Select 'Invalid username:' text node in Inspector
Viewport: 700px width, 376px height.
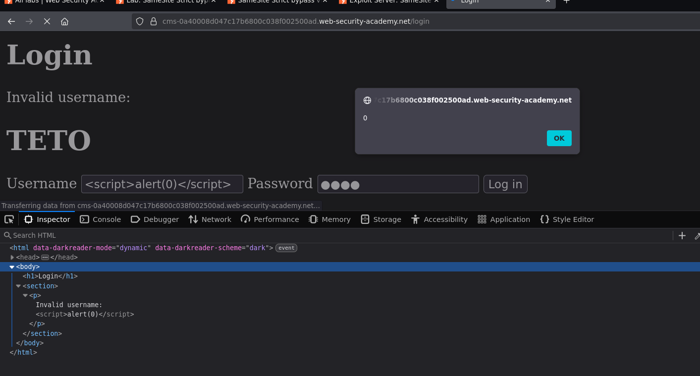pos(69,305)
